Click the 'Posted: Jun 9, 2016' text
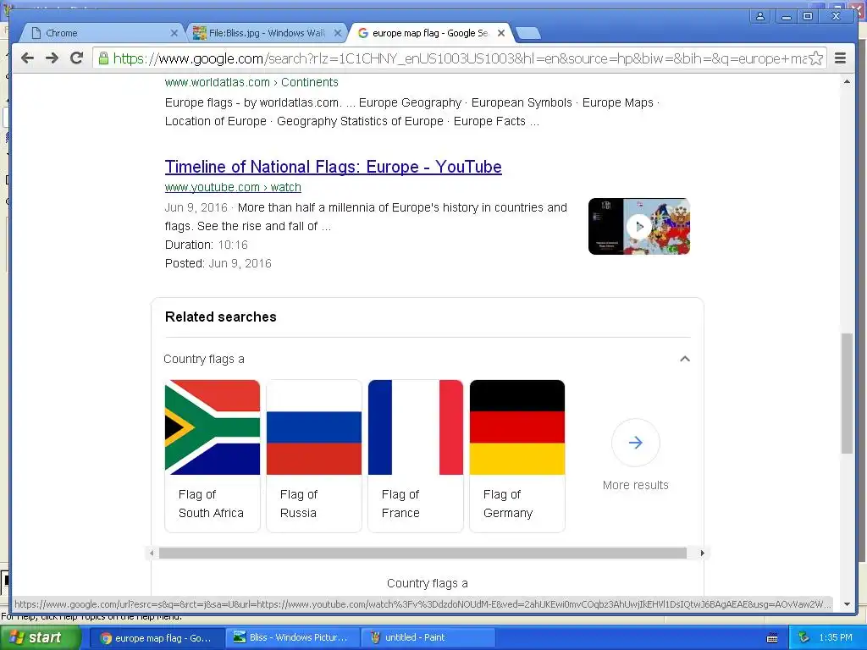 click(218, 264)
